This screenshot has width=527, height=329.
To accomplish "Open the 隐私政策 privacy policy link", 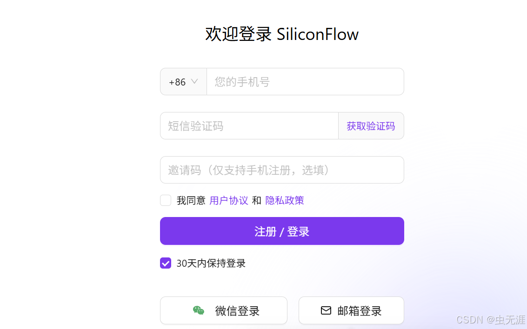I will pyautogui.click(x=284, y=200).
